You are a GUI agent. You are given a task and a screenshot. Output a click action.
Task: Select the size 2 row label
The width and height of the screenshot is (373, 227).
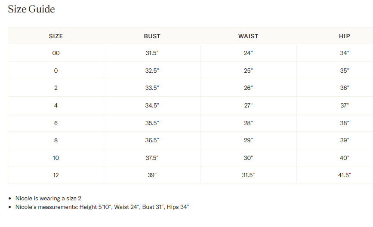56,88
